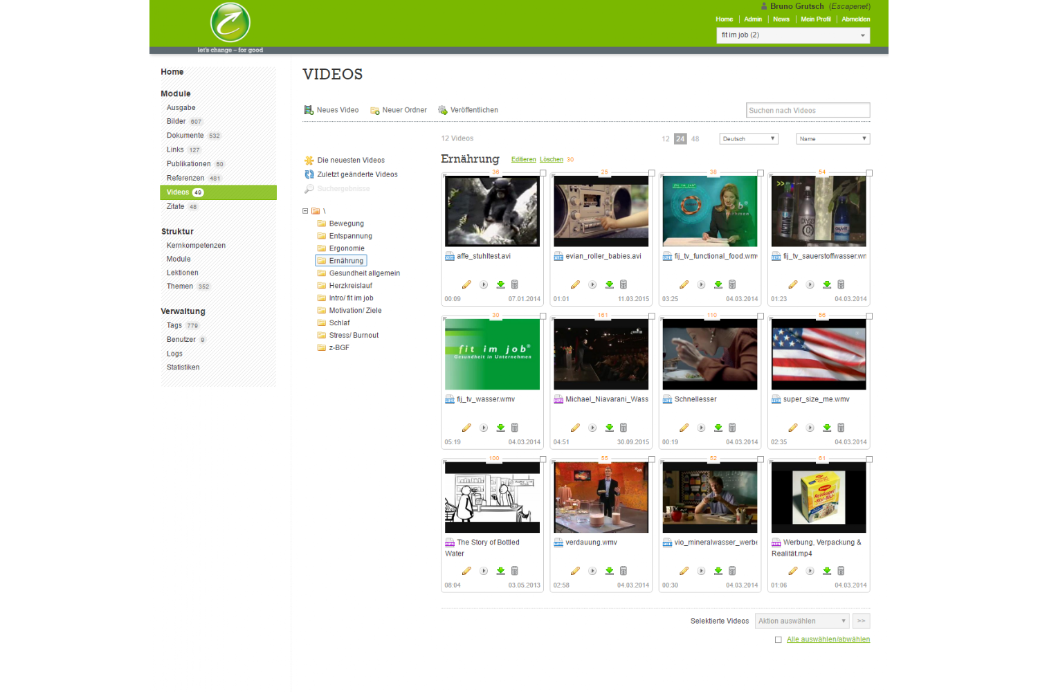This screenshot has height=692, width=1038.
Task: Go to Mein Profil in top navigation
Action: tap(815, 19)
